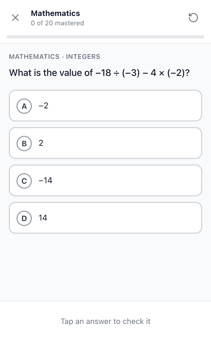Tap the 'Tap an answer to check it' hint
Screen dimensions: 211x352
coord(105,321)
